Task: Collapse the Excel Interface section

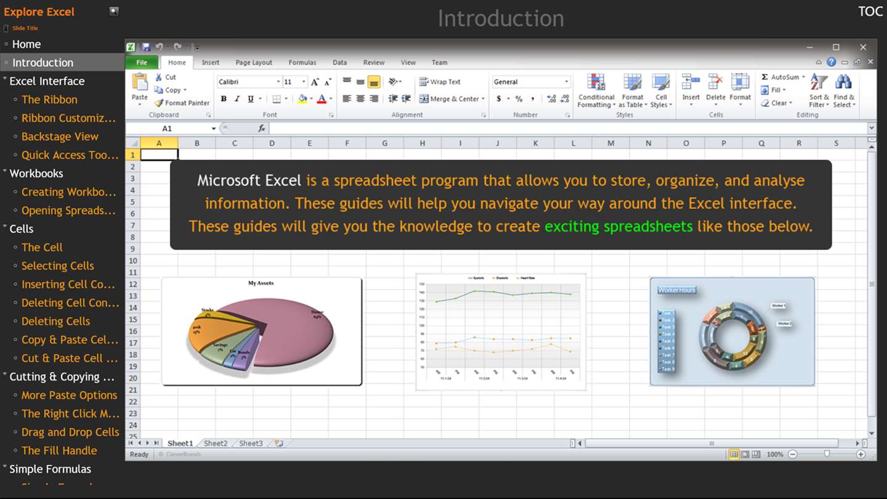Action: pos(5,79)
